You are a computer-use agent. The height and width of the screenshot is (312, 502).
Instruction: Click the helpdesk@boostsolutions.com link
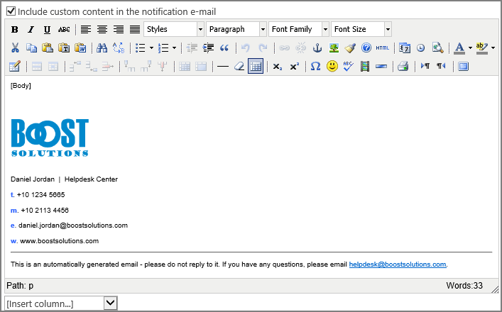[x=398, y=264]
